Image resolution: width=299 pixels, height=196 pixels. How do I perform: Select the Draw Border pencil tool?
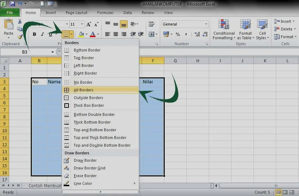click(100, 160)
